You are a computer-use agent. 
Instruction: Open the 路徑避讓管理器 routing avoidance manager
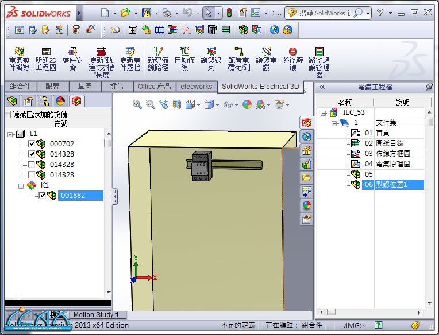319,62
